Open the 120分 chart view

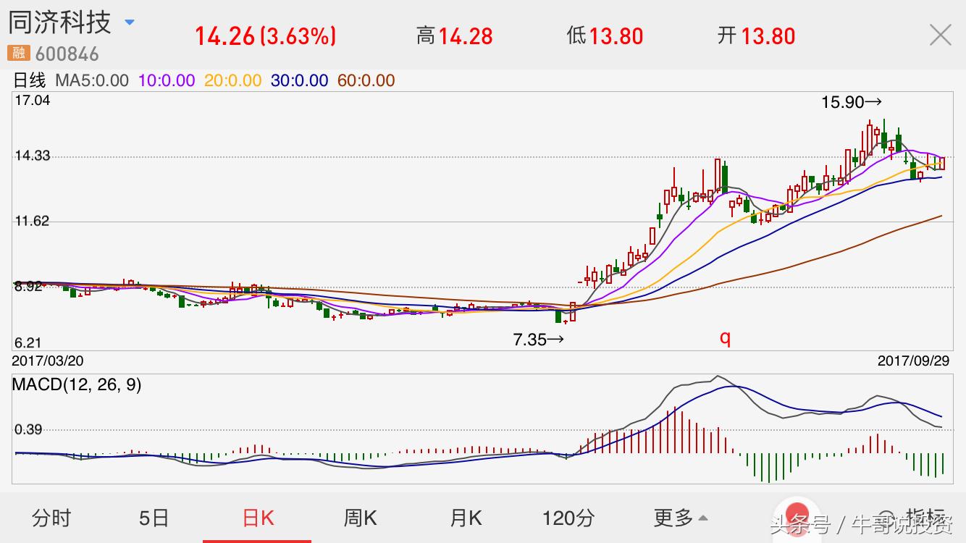569,518
